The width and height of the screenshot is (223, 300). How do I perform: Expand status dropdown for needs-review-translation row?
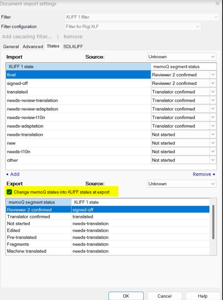point(213,100)
